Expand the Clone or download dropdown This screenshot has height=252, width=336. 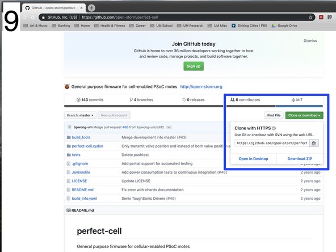(304, 115)
